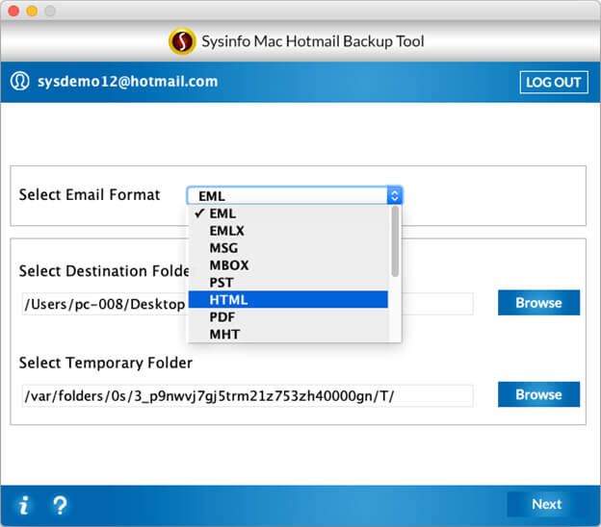
Task: Click the user account icon
Action: pos(19,81)
